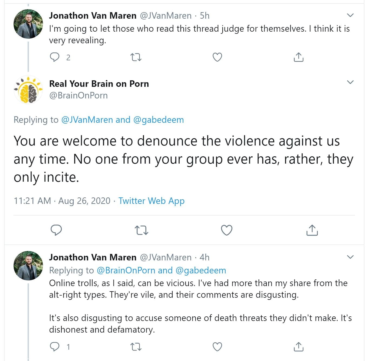Reply to the Real Your Brain on Porn tweet

pos(56,230)
